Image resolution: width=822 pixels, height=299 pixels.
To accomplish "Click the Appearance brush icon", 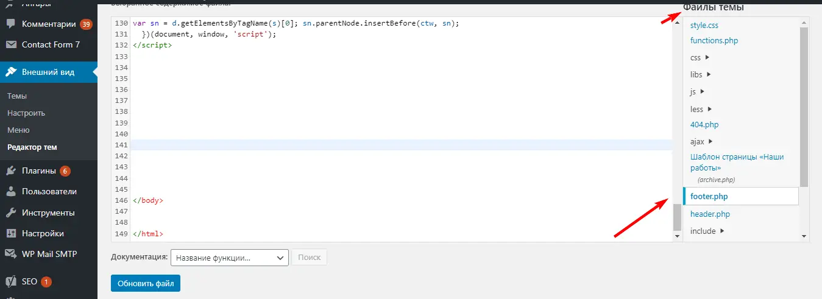I will [x=11, y=72].
